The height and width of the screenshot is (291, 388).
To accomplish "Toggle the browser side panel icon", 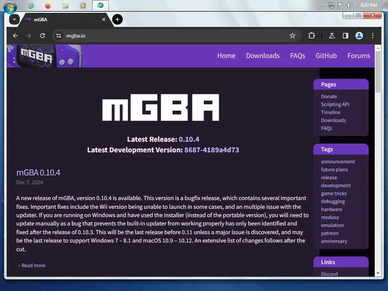I will coord(346,36).
